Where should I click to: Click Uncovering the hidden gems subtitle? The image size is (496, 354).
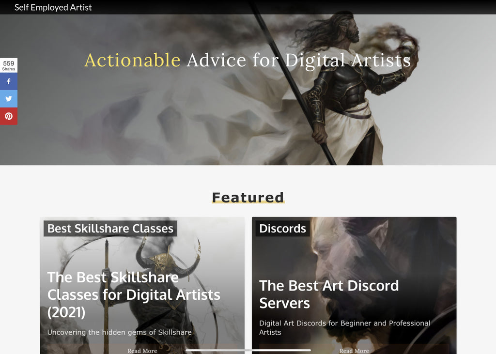119,332
